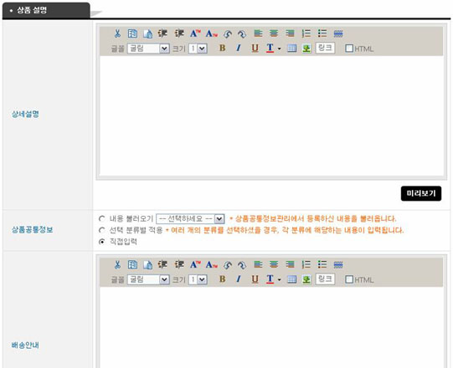Click Bold button in upper editor toolbar
Image resolution: width=453 pixels, height=368 pixels.
pos(222,48)
